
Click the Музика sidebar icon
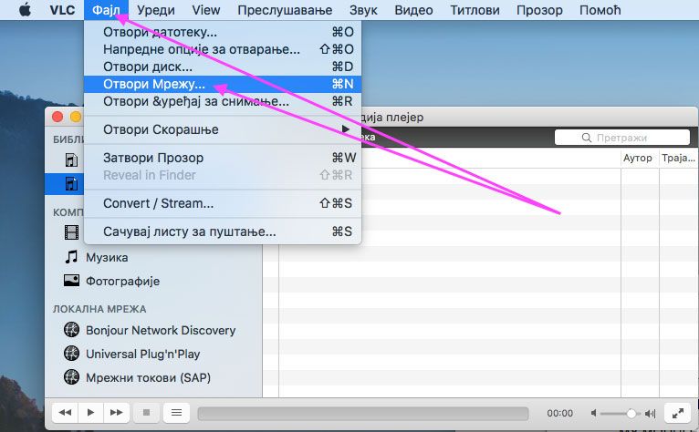(71, 258)
